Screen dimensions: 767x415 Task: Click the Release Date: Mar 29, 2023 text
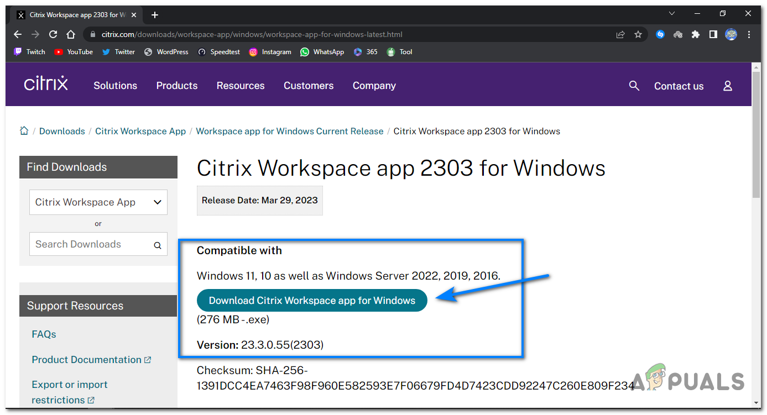point(260,200)
